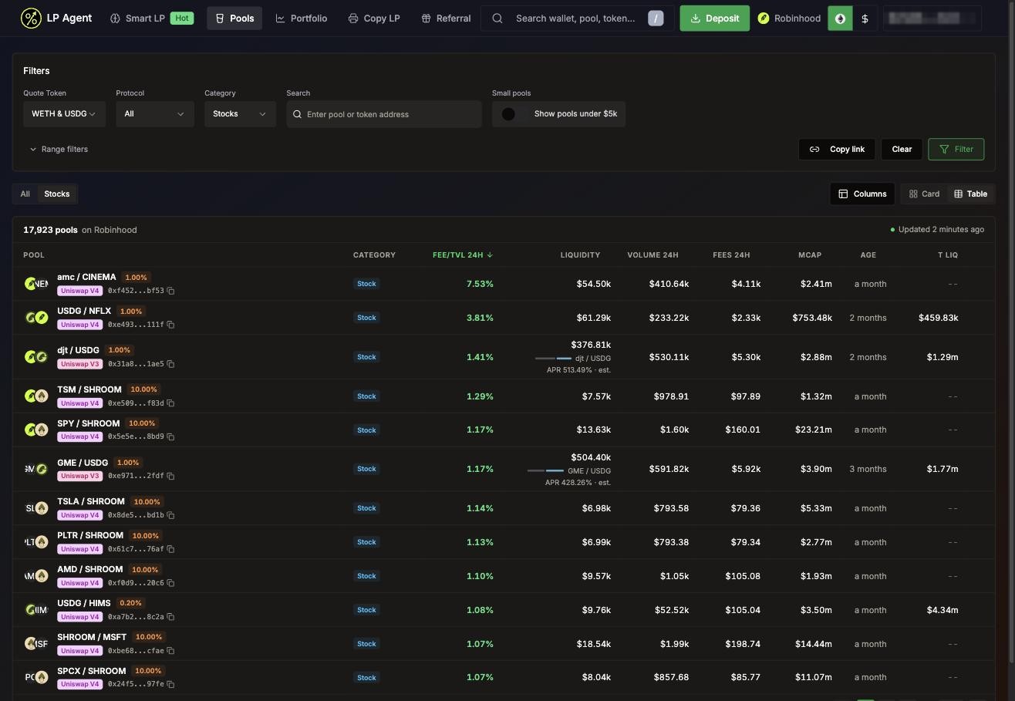Switch to Card view
Viewport: 1015px width, 701px height.
pyautogui.click(x=924, y=194)
